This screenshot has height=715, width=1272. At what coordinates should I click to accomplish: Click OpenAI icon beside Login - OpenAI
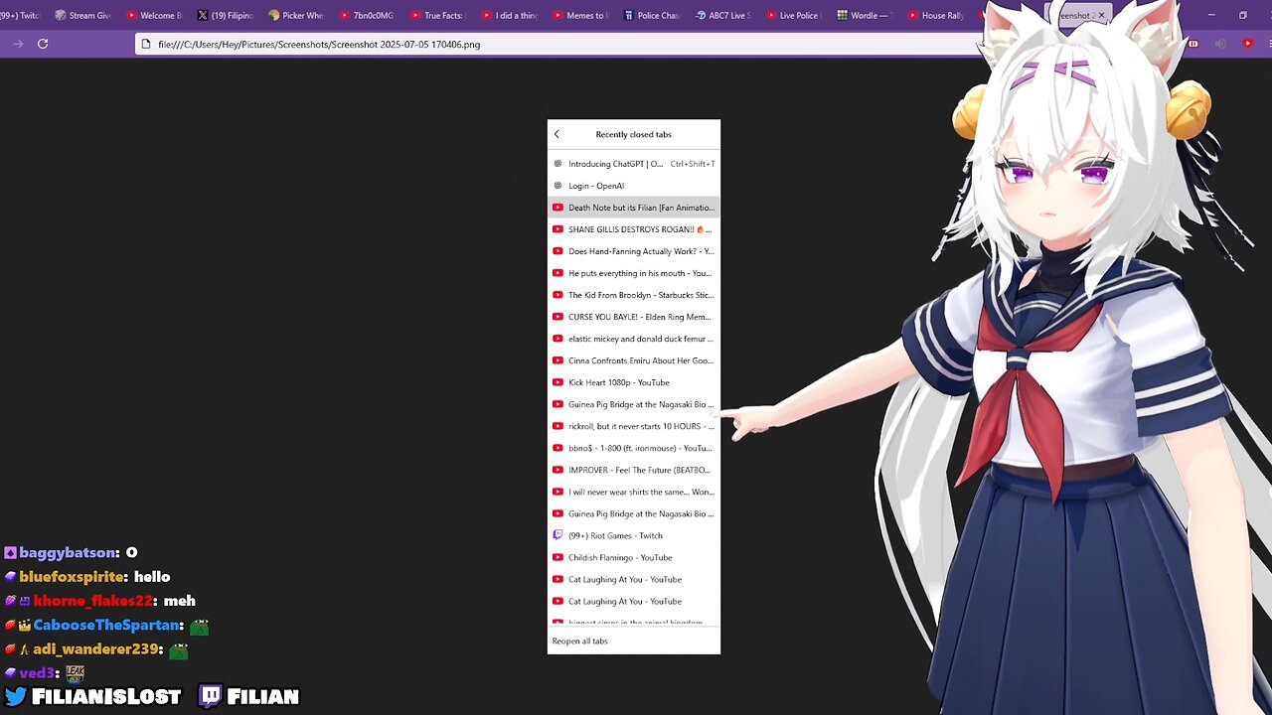557,186
